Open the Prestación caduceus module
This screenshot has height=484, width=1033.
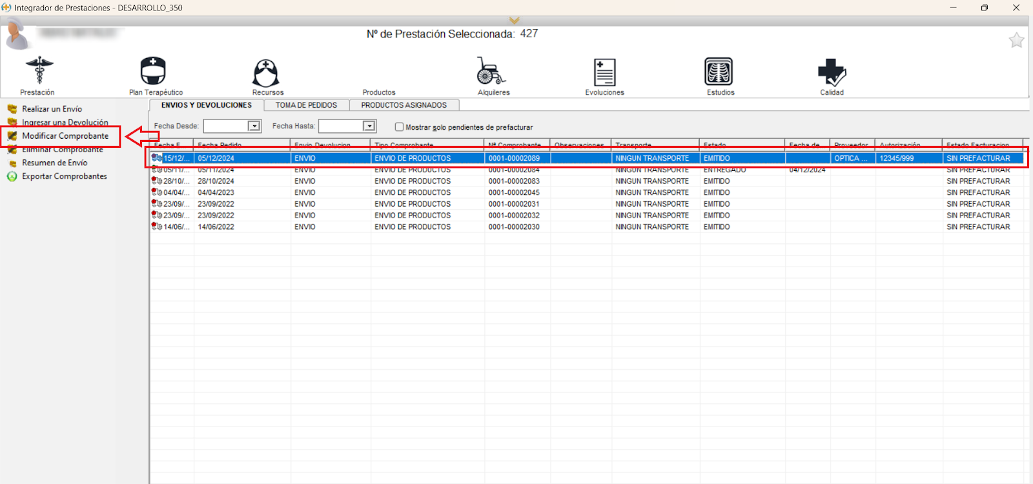pos(39,71)
